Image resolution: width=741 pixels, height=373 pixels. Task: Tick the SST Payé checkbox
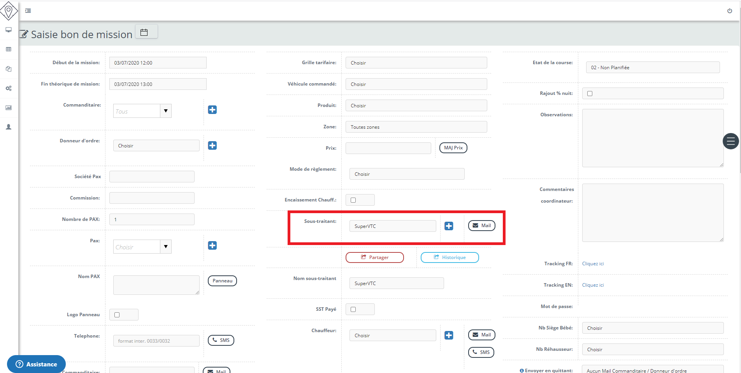pos(353,310)
